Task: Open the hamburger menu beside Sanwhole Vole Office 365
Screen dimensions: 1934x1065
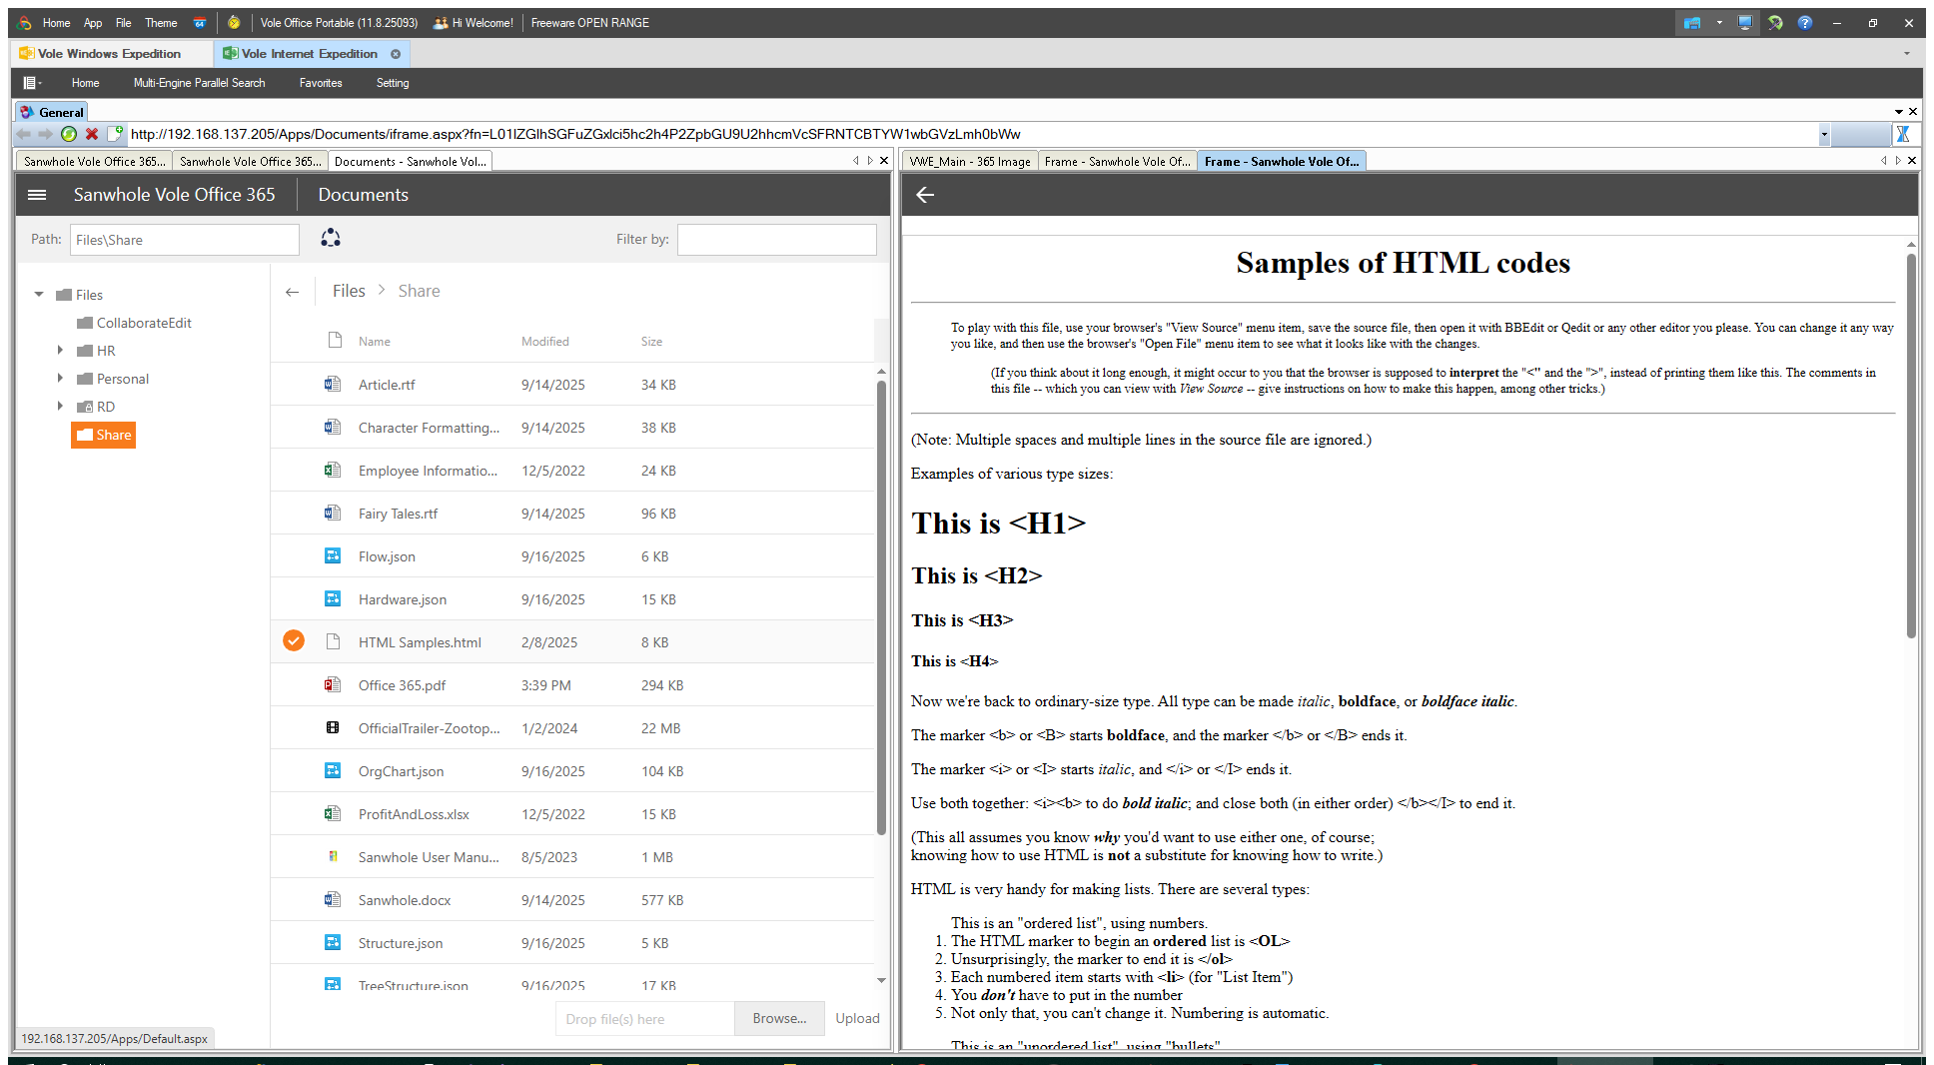Action: click(x=37, y=195)
